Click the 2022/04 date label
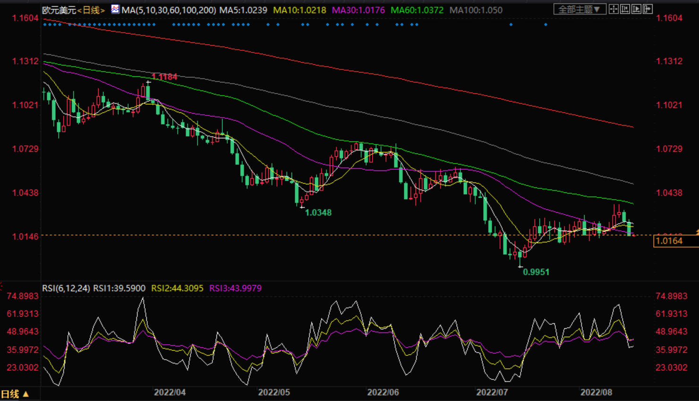The width and height of the screenshot is (699, 401). (x=170, y=392)
